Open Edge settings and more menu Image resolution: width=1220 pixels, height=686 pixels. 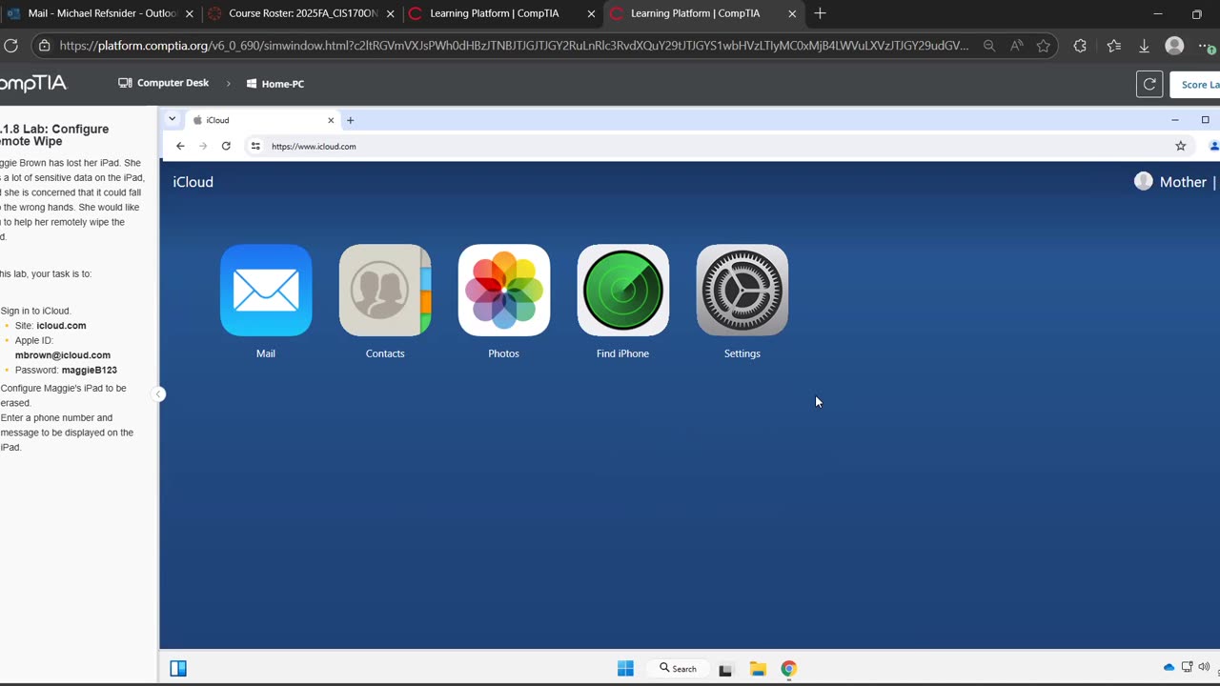(1207, 46)
